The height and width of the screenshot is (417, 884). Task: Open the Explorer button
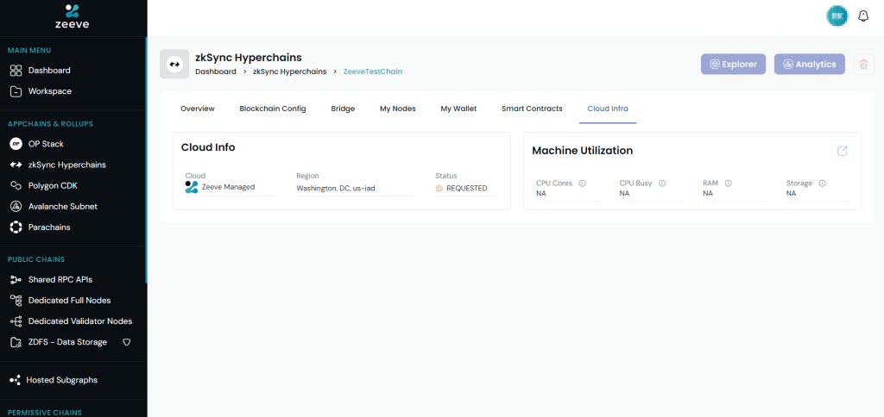[733, 64]
